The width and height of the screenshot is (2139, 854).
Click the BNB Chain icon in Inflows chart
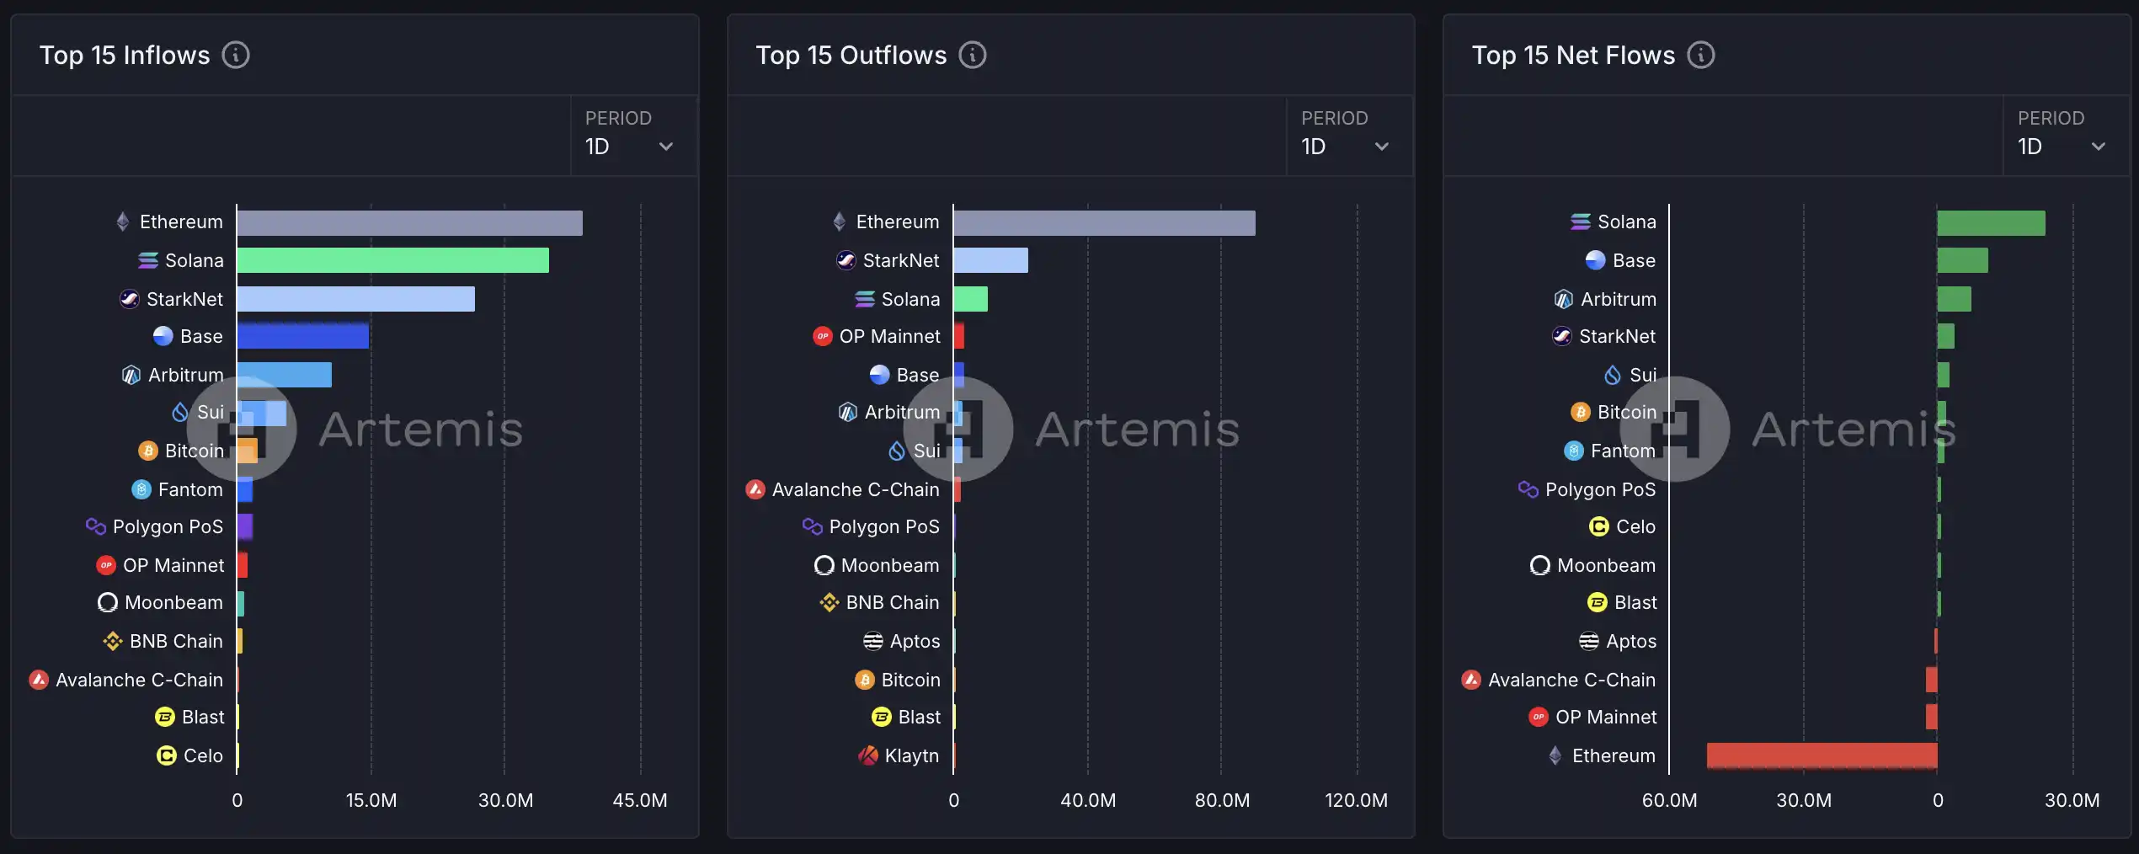(x=113, y=642)
